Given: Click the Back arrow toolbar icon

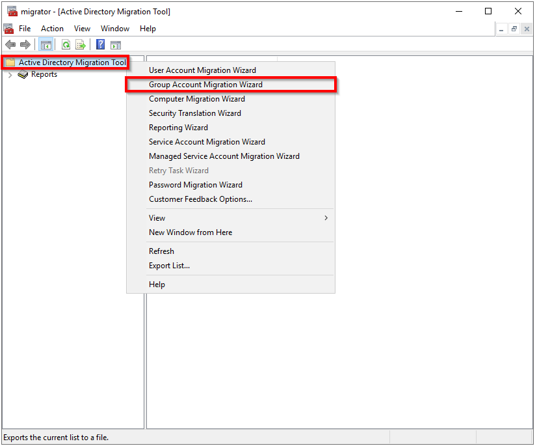Looking at the screenshot, I should 10,44.
